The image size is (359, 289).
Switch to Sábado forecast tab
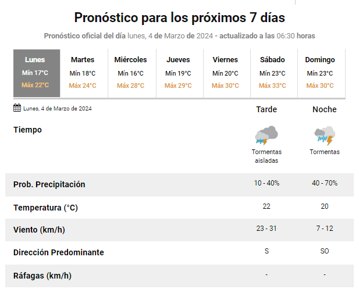tap(272, 73)
